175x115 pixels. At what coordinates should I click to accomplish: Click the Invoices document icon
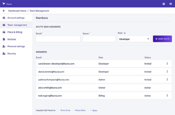(4, 39)
